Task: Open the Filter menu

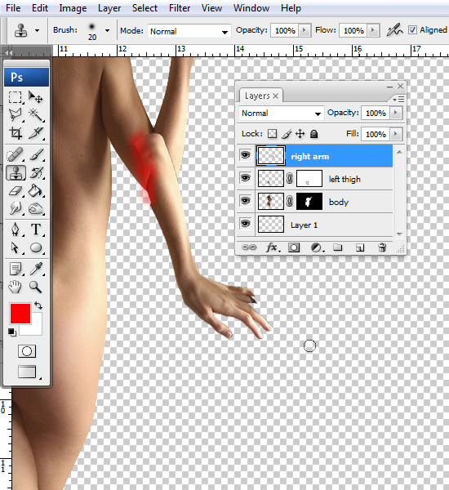Action: [180, 8]
